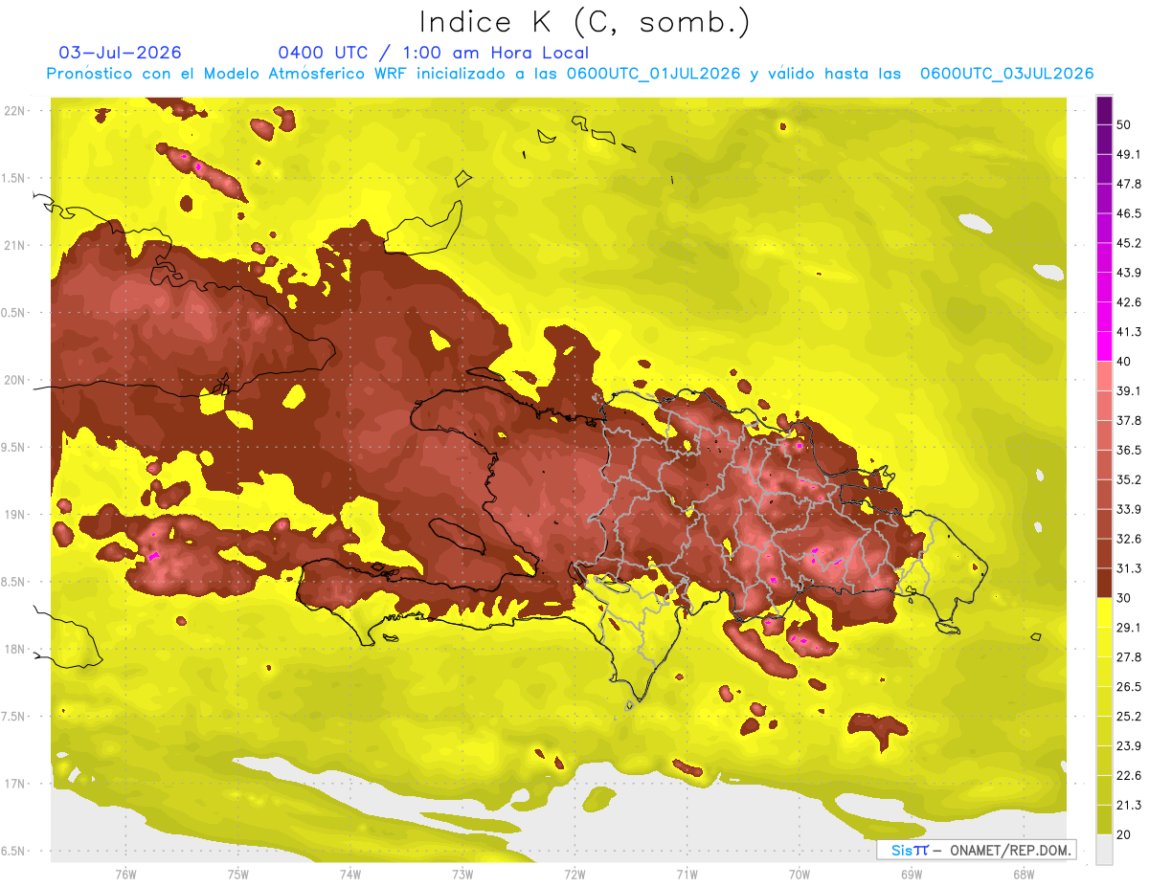
Task: Click the 74W longitude label
Action: [349, 874]
